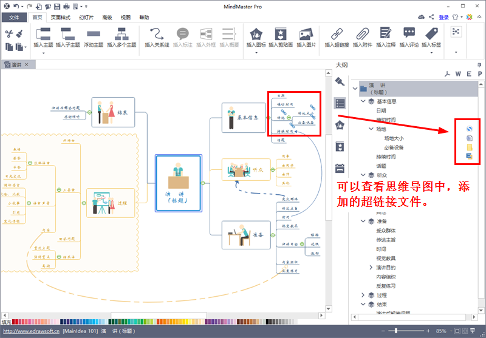
Task: Click 插入附件 paperclip attachment icon
Action: point(362,34)
